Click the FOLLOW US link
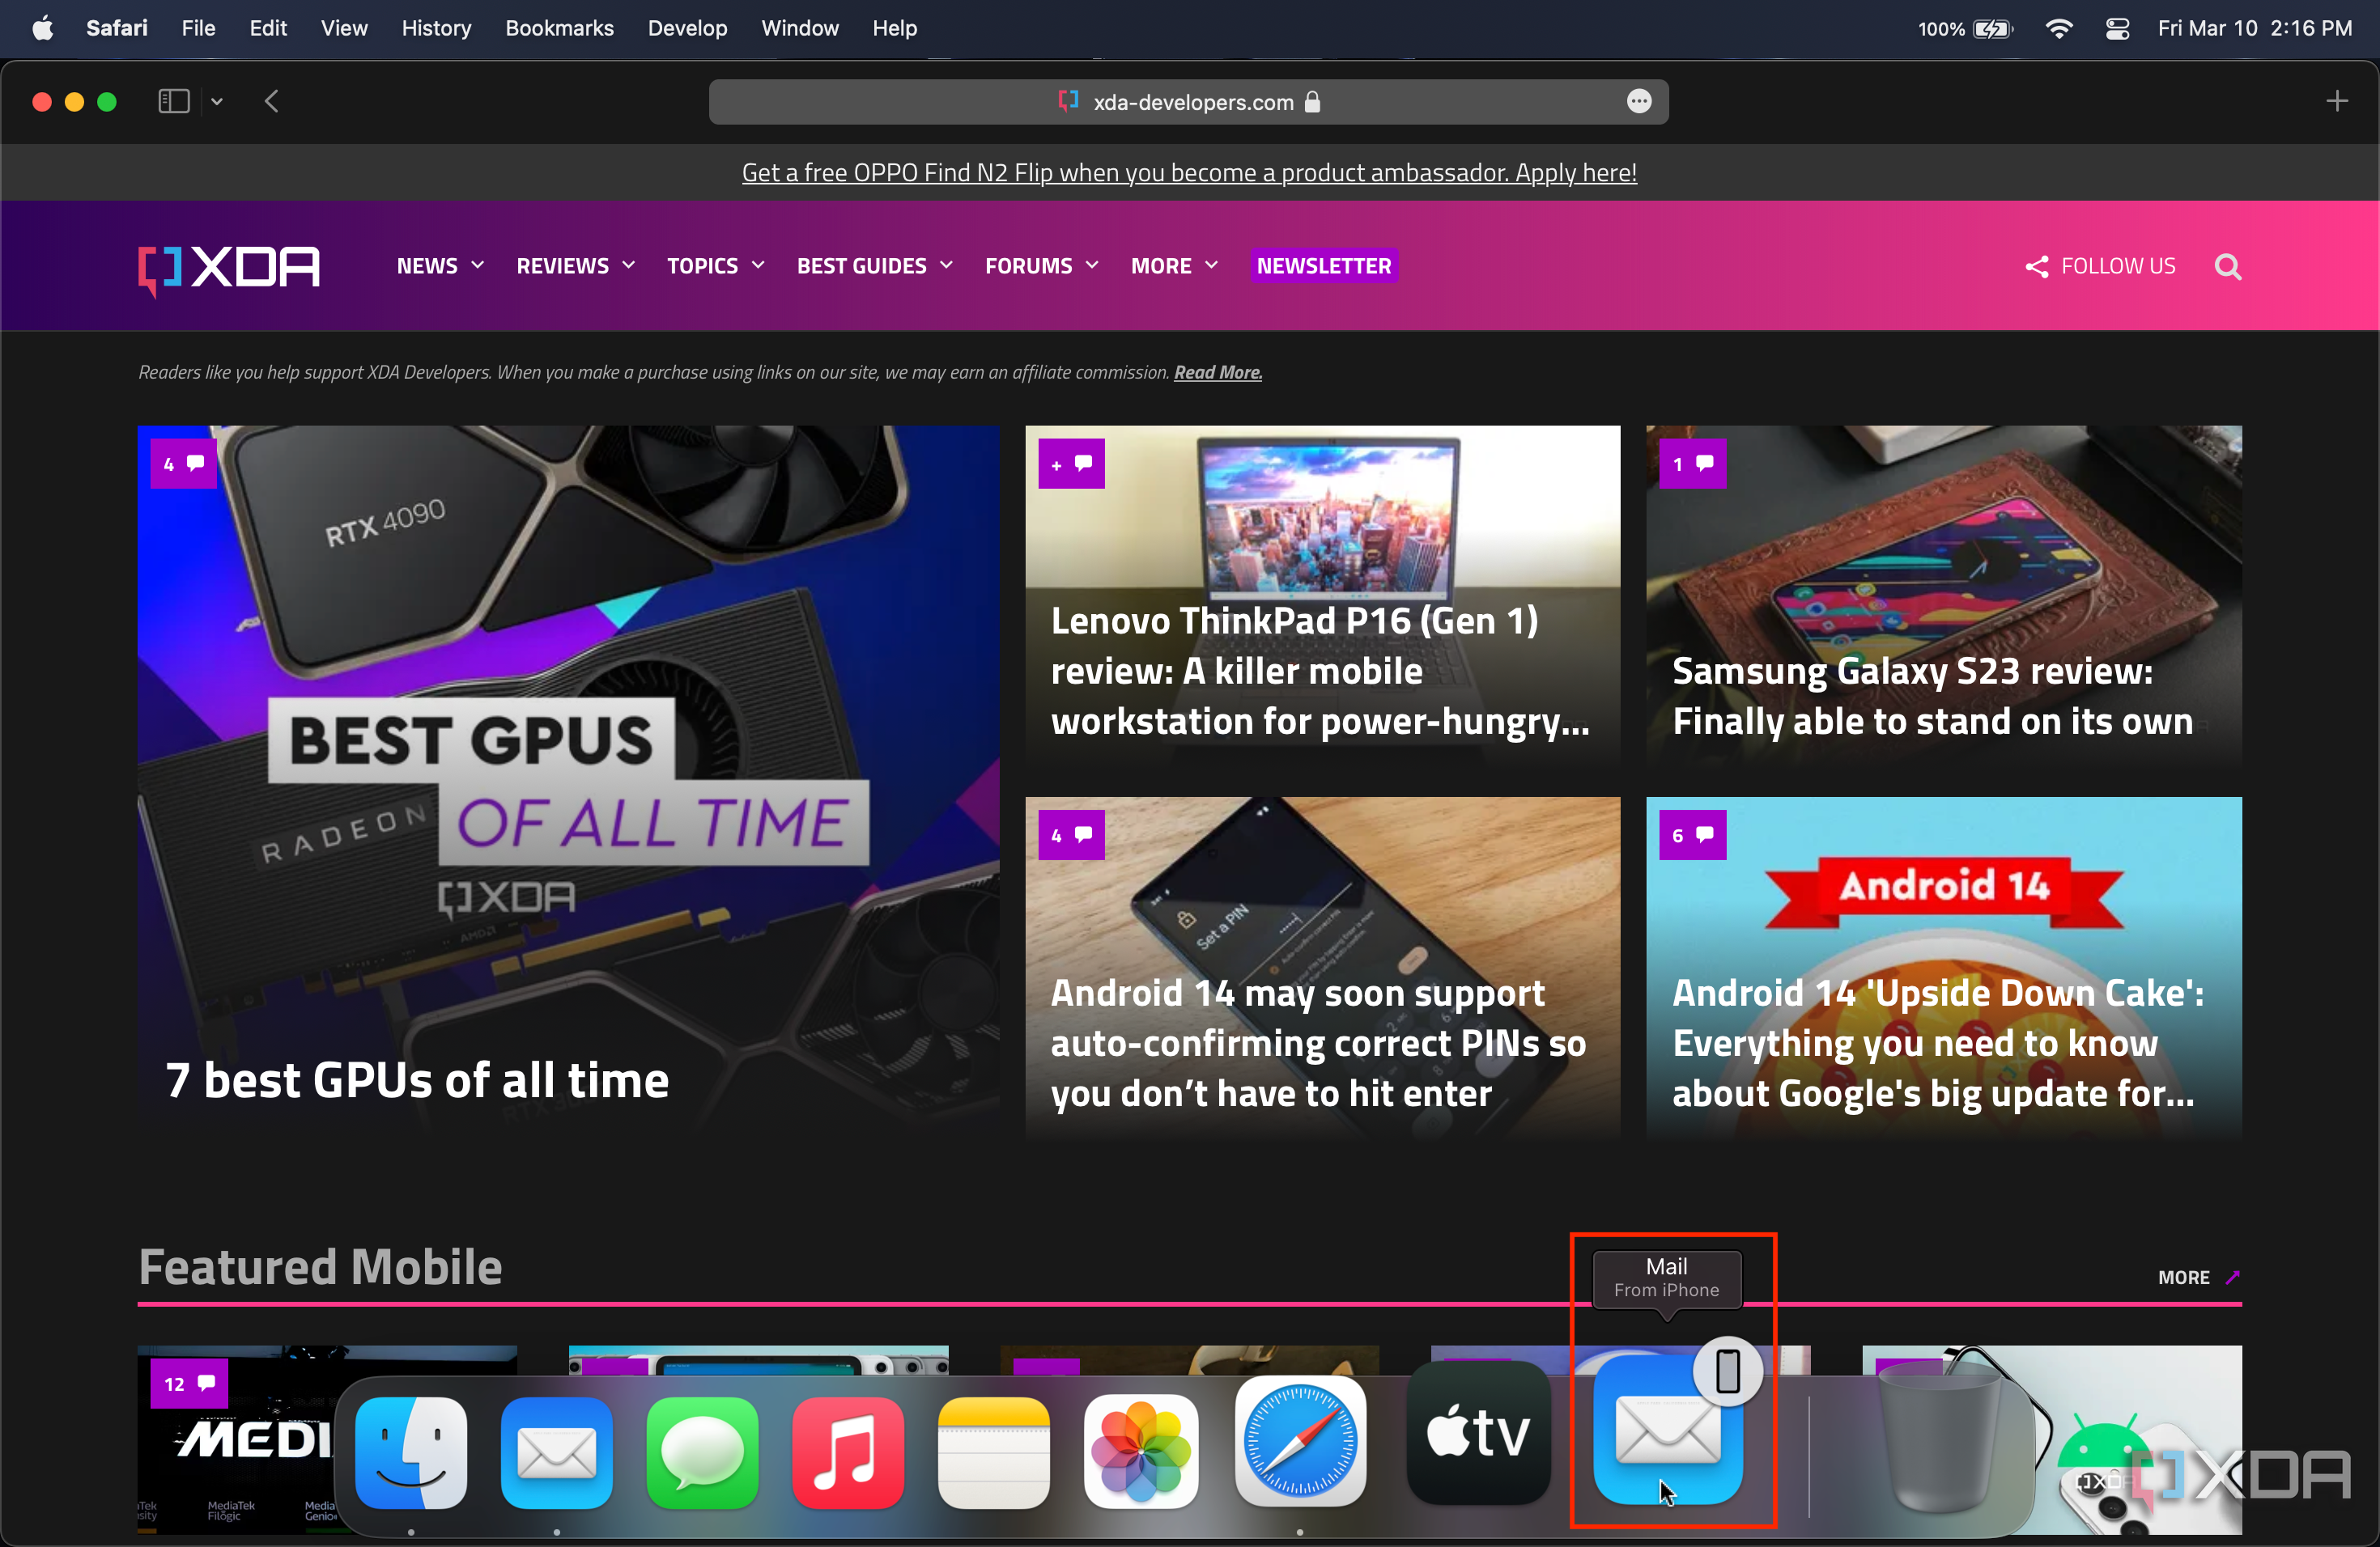 [2118, 267]
